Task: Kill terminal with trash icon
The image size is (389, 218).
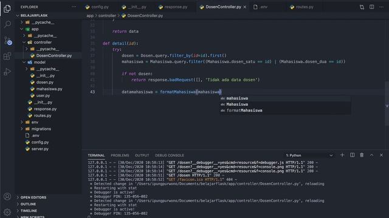Action: tap(362, 155)
